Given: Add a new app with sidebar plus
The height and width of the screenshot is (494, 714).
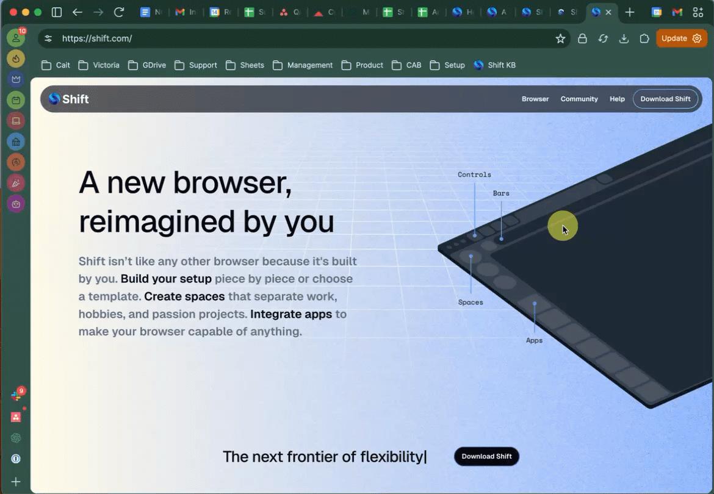Looking at the screenshot, I should (x=16, y=481).
